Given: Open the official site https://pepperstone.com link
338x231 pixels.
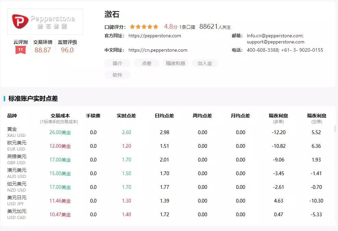Looking at the screenshot, I should pyautogui.click(x=155, y=36).
